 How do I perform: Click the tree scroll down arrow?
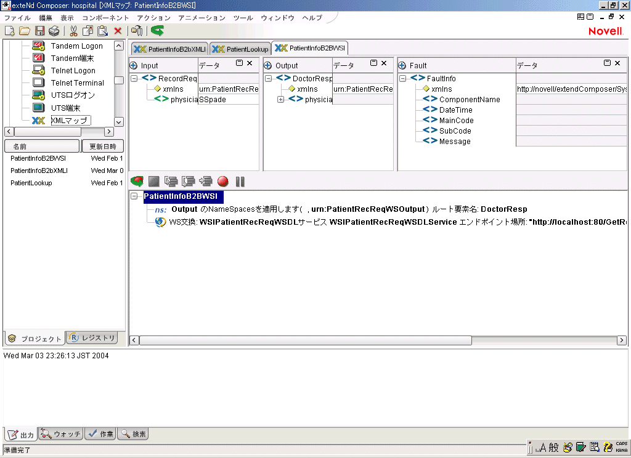[119, 122]
